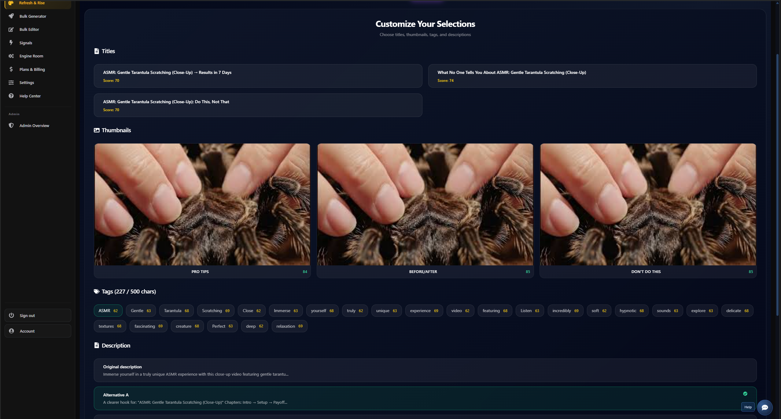This screenshot has height=419, width=781.
Task: Select the DON'T DO THIS thumbnail
Action: tap(648, 210)
